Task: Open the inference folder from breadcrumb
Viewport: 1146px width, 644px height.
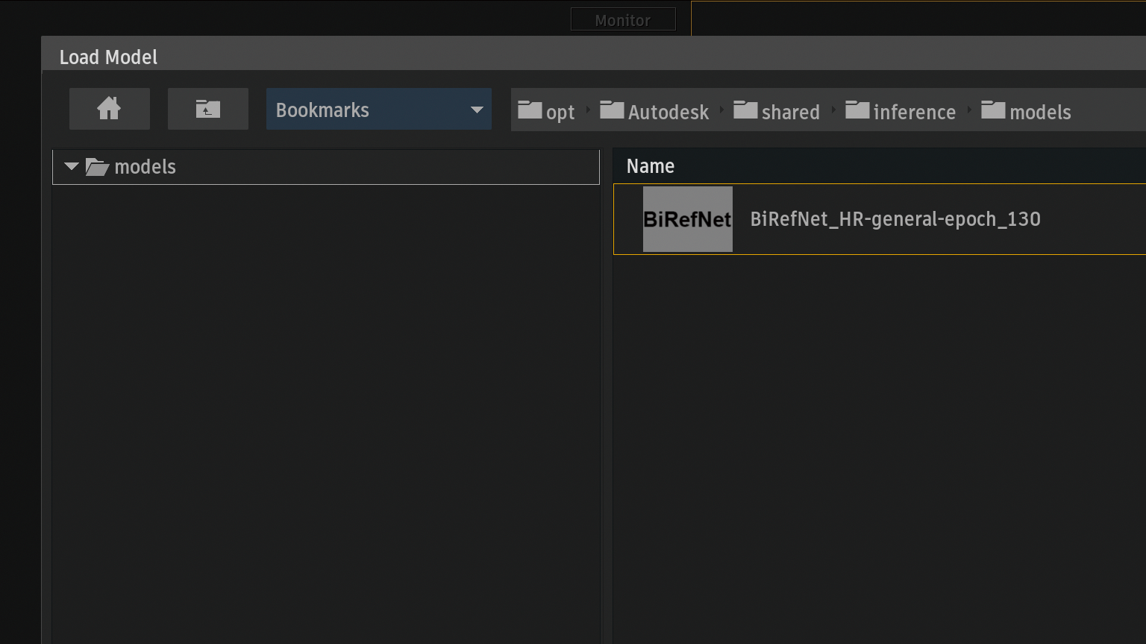Action: click(x=901, y=111)
